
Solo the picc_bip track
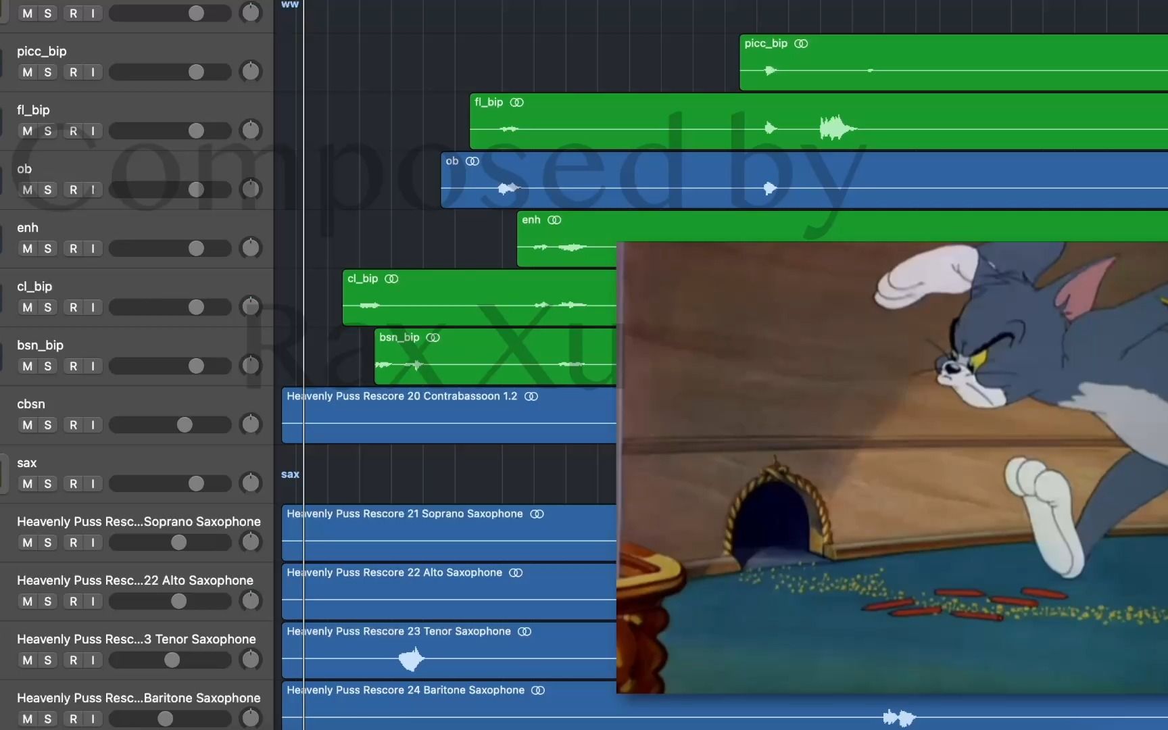pos(47,72)
